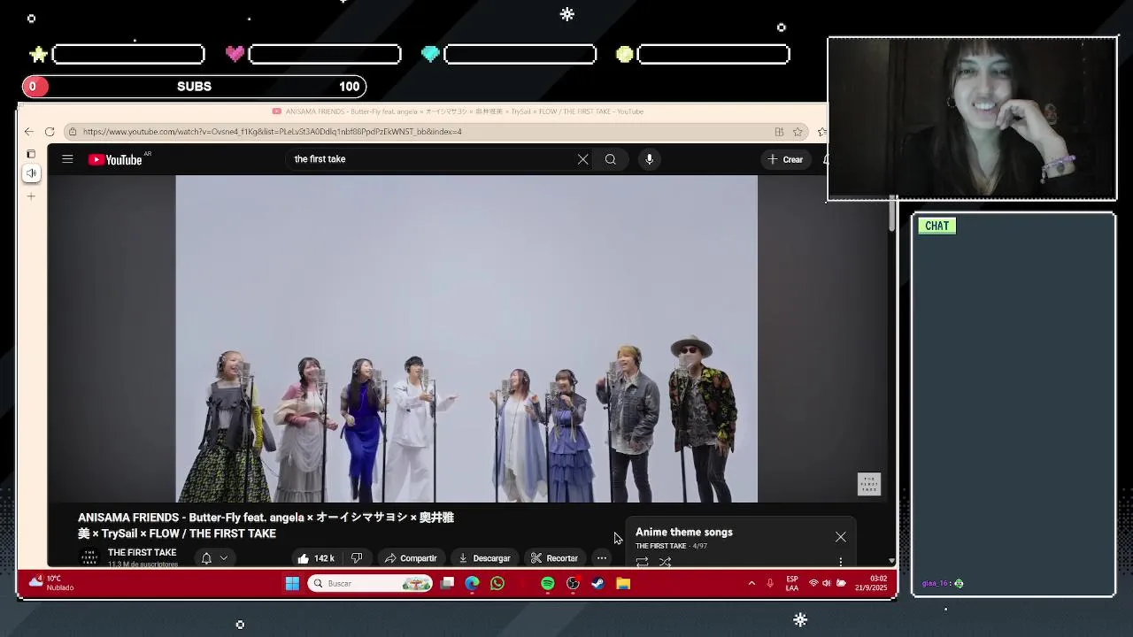
Task: Select the browser address bar URL
Action: [273, 132]
